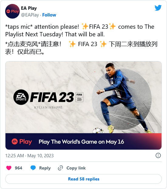Open Read 58 replies button
The height and width of the screenshot is (189, 167).
[x=83, y=179]
